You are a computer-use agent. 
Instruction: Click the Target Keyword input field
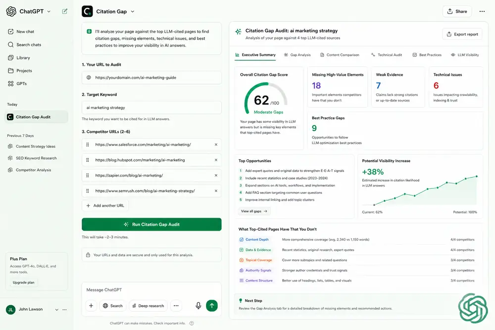[x=151, y=107]
